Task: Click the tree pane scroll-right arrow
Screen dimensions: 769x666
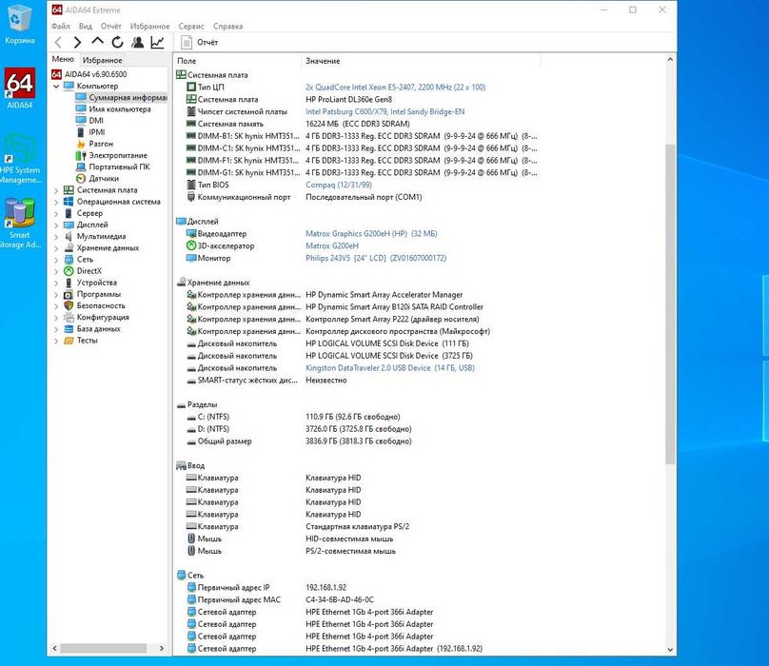Action: coord(162,648)
